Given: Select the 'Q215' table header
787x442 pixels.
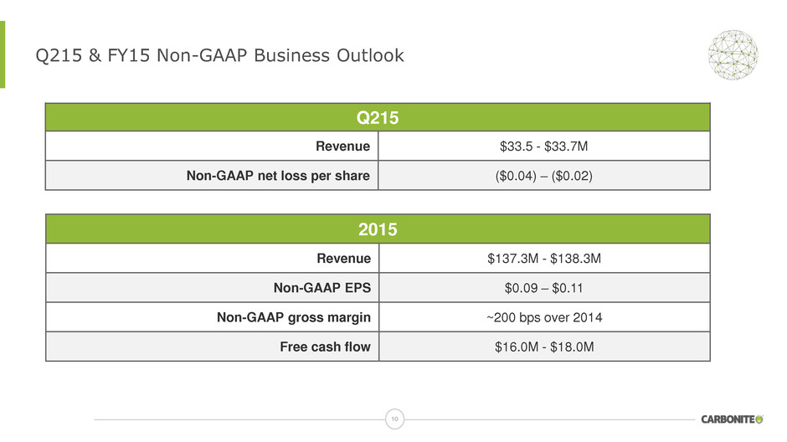Looking at the screenshot, I should pos(378,118).
